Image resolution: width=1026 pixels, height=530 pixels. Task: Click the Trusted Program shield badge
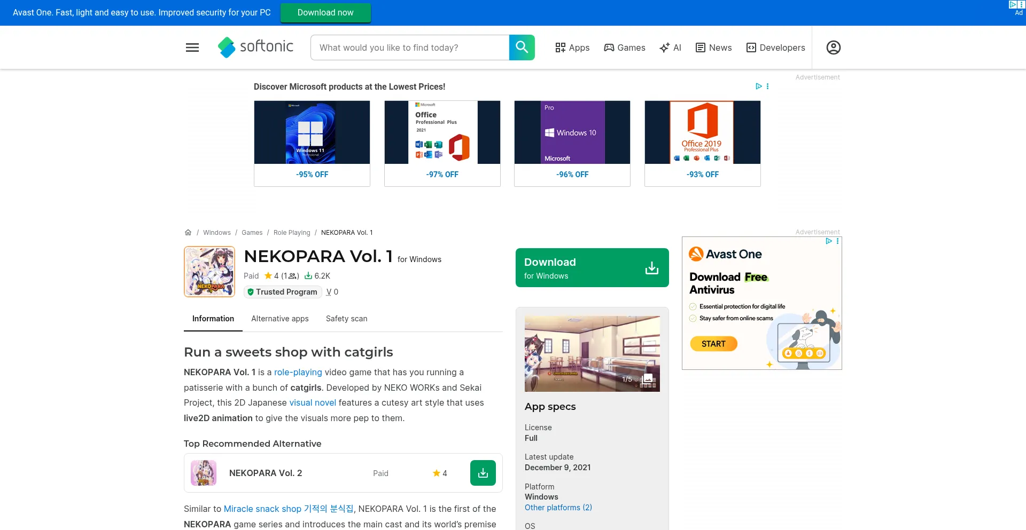tap(283, 292)
